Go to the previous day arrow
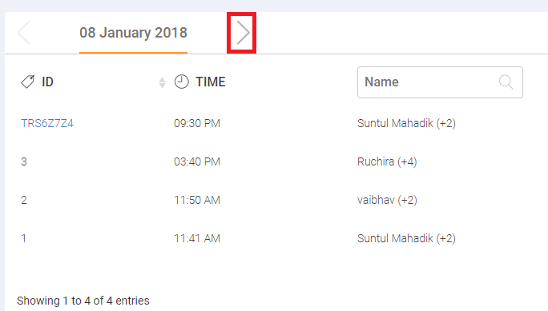 (x=24, y=33)
